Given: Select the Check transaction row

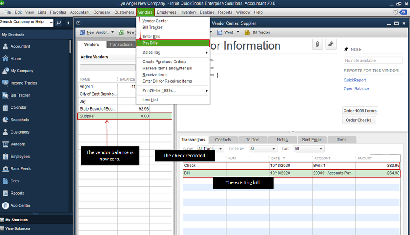Looking at the screenshot, I should pyautogui.click(x=291, y=166).
